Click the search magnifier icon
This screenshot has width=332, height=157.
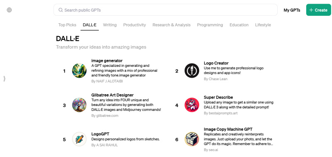point(61,10)
